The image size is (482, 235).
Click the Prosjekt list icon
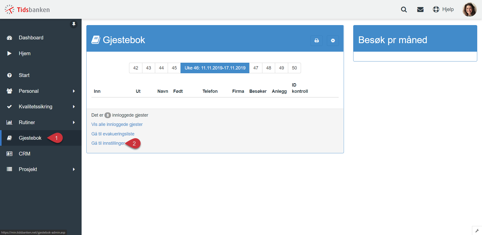[9, 169]
